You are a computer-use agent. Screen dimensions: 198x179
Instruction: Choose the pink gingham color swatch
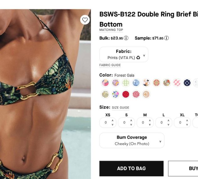[177, 83]
